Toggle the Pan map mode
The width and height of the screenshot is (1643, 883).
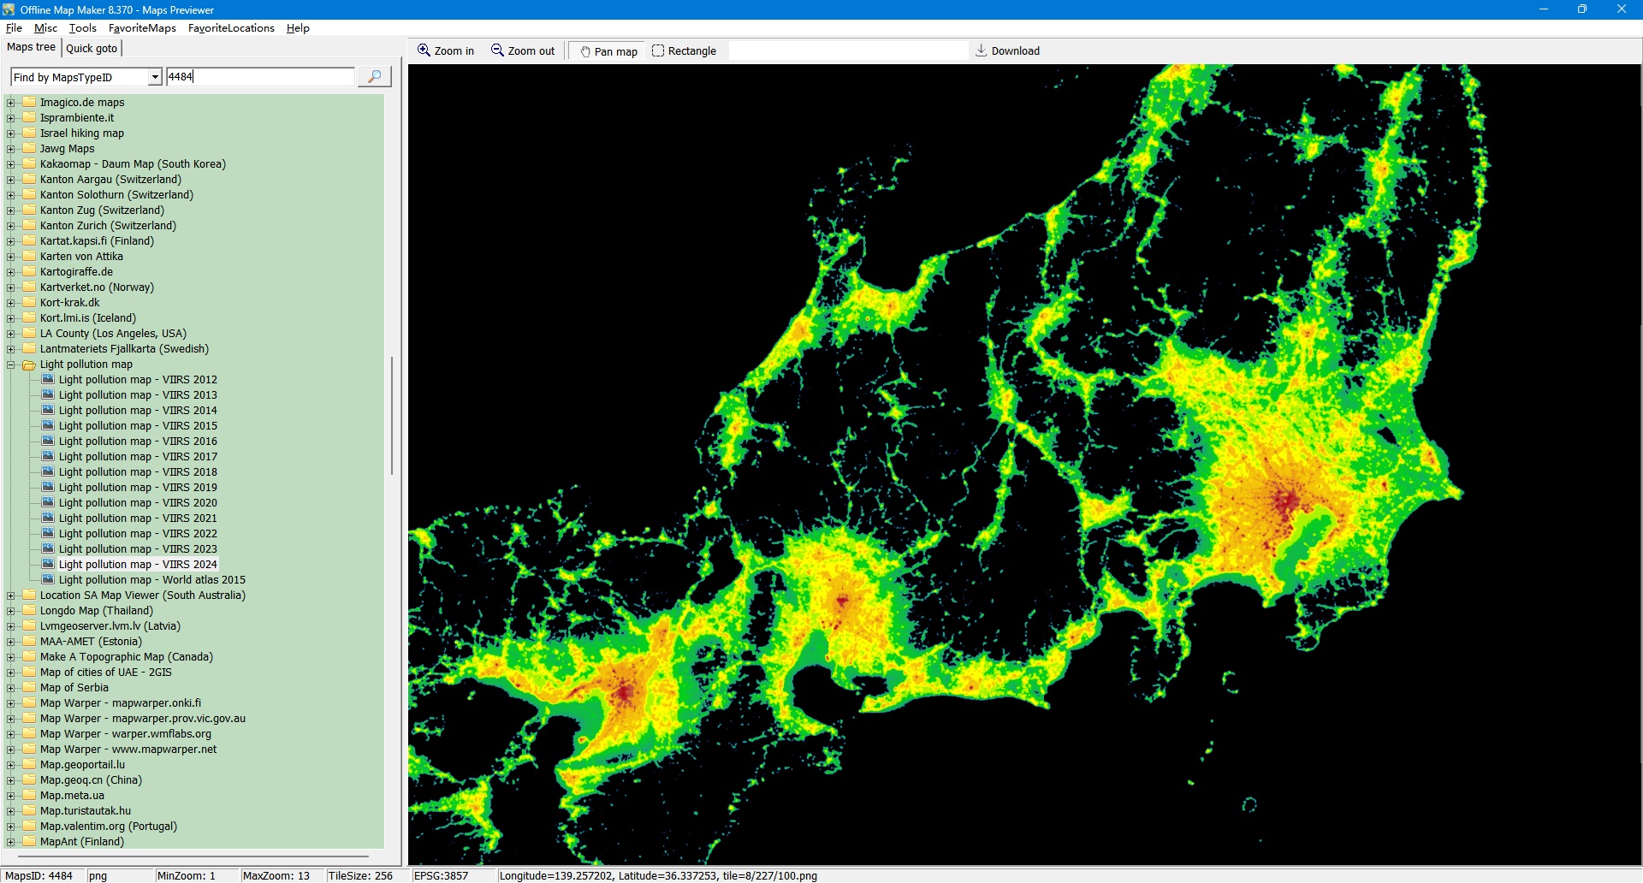608,51
